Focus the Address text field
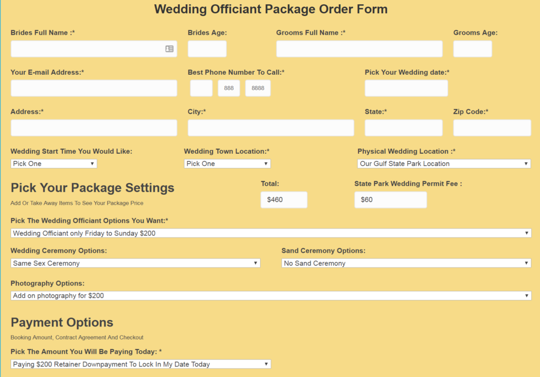 (94, 128)
